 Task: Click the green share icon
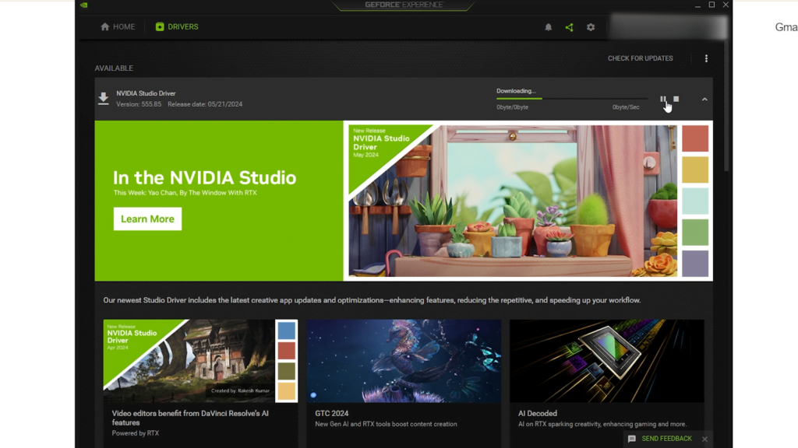pos(569,27)
